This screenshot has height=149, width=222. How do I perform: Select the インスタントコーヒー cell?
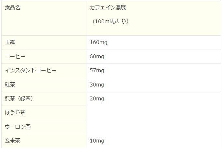[x=30, y=71]
